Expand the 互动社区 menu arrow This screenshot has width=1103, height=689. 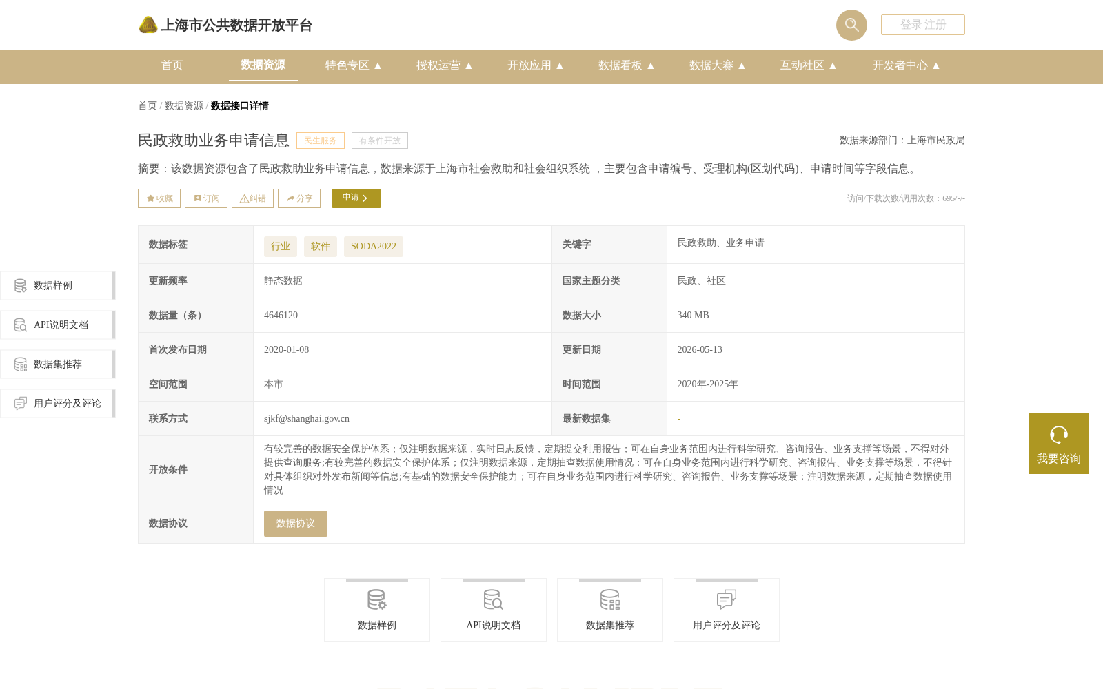(x=833, y=65)
